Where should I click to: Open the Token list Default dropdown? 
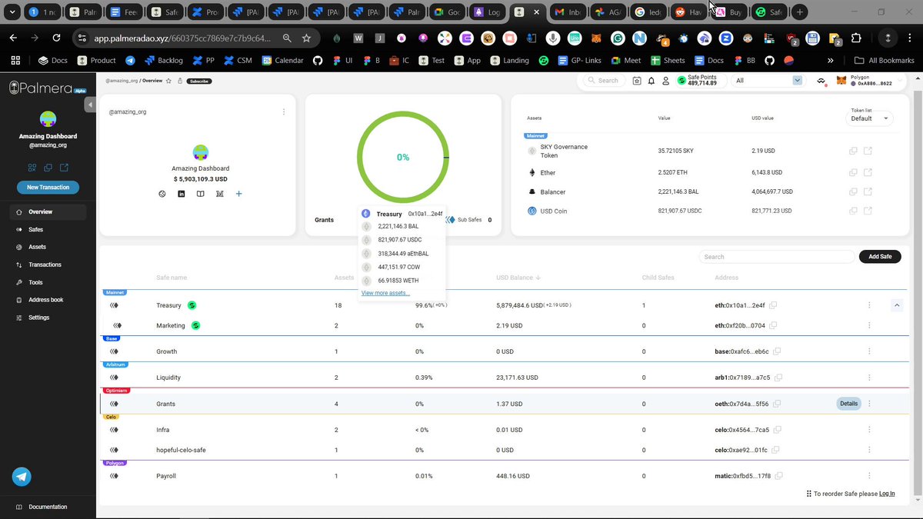[x=870, y=118]
